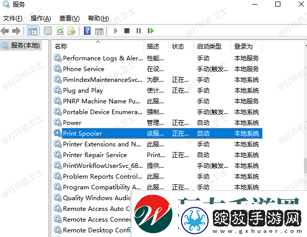Toggle the show/hide console tree icon
Viewport: 307px width, 237px height.
pyautogui.click(x=33, y=31)
